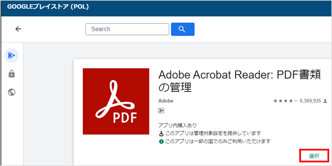Click the Adobe developer name link
The height and width of the screenshot is (166, 332).
pos(166,101)
